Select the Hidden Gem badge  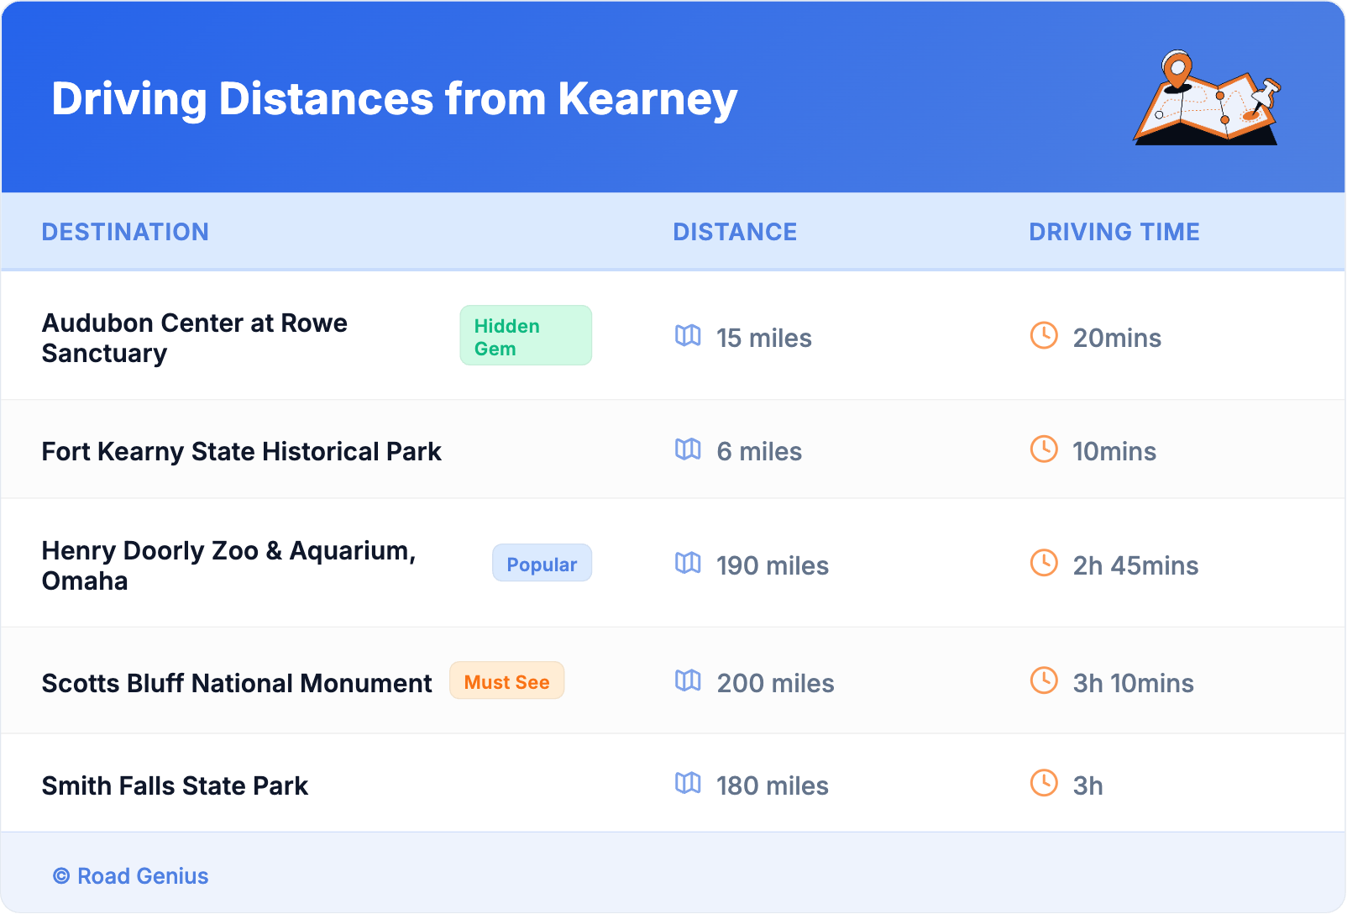[x=526, y=336]
